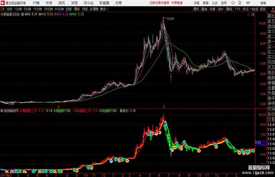
Task: Click the 10.60 peak price marker
Action: click(170, 19)
